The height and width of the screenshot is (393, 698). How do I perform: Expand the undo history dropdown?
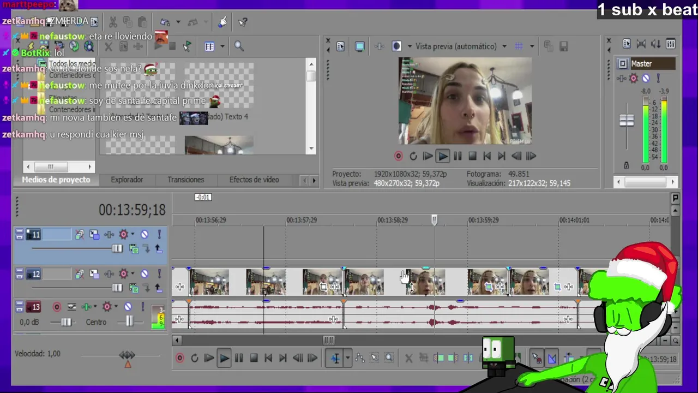click(x=178, y=22)
